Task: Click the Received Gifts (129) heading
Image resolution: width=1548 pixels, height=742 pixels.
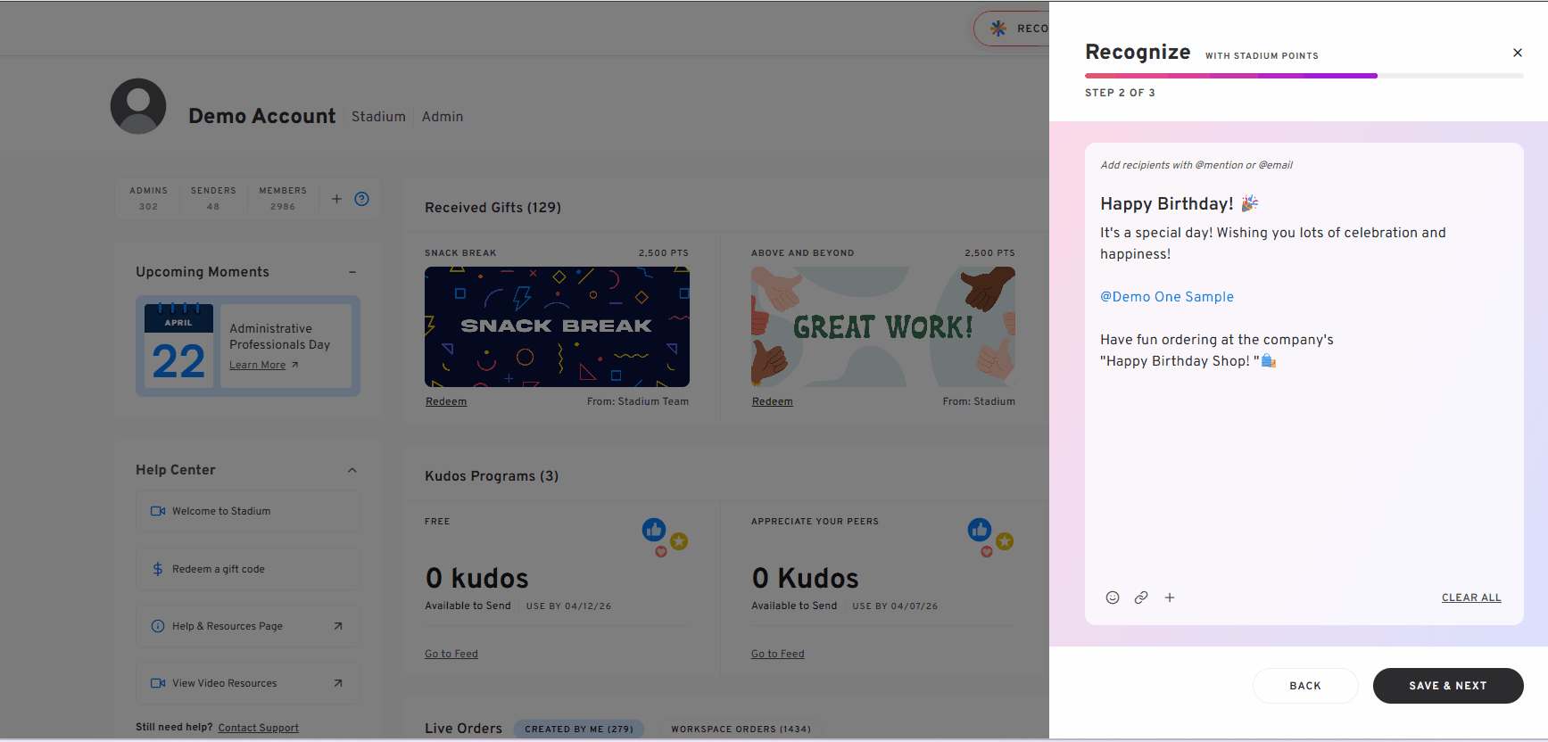Action: click(x=493, y=208)
